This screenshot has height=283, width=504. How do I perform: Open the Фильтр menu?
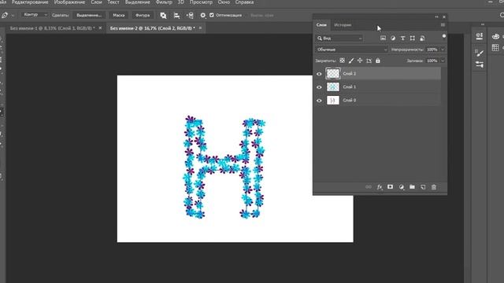pyautogui.click(x=164, y=2)
